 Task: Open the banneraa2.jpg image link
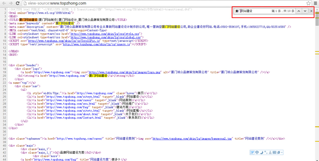pos(192,139)
